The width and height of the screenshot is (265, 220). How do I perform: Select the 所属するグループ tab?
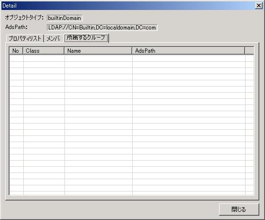point(86,38)
